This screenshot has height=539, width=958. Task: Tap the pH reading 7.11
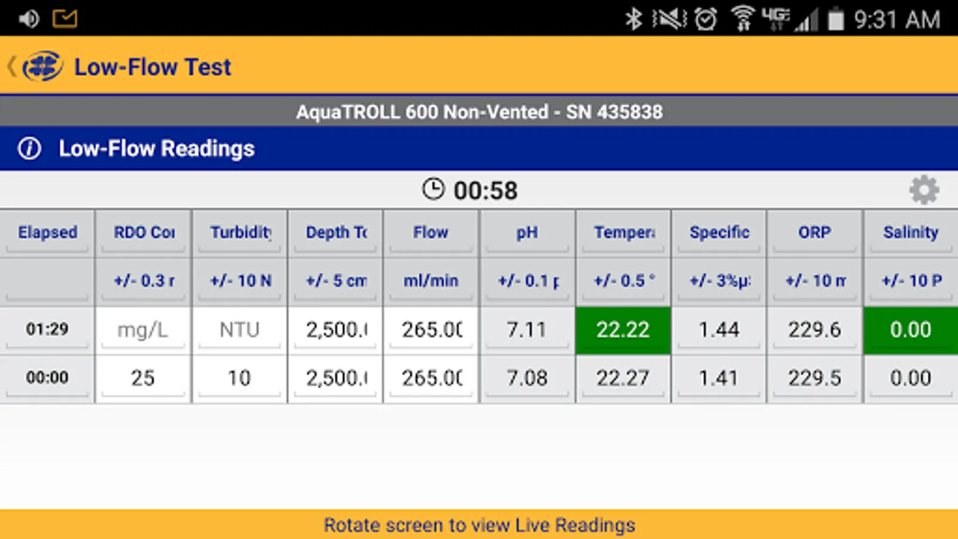click(527, 330)
